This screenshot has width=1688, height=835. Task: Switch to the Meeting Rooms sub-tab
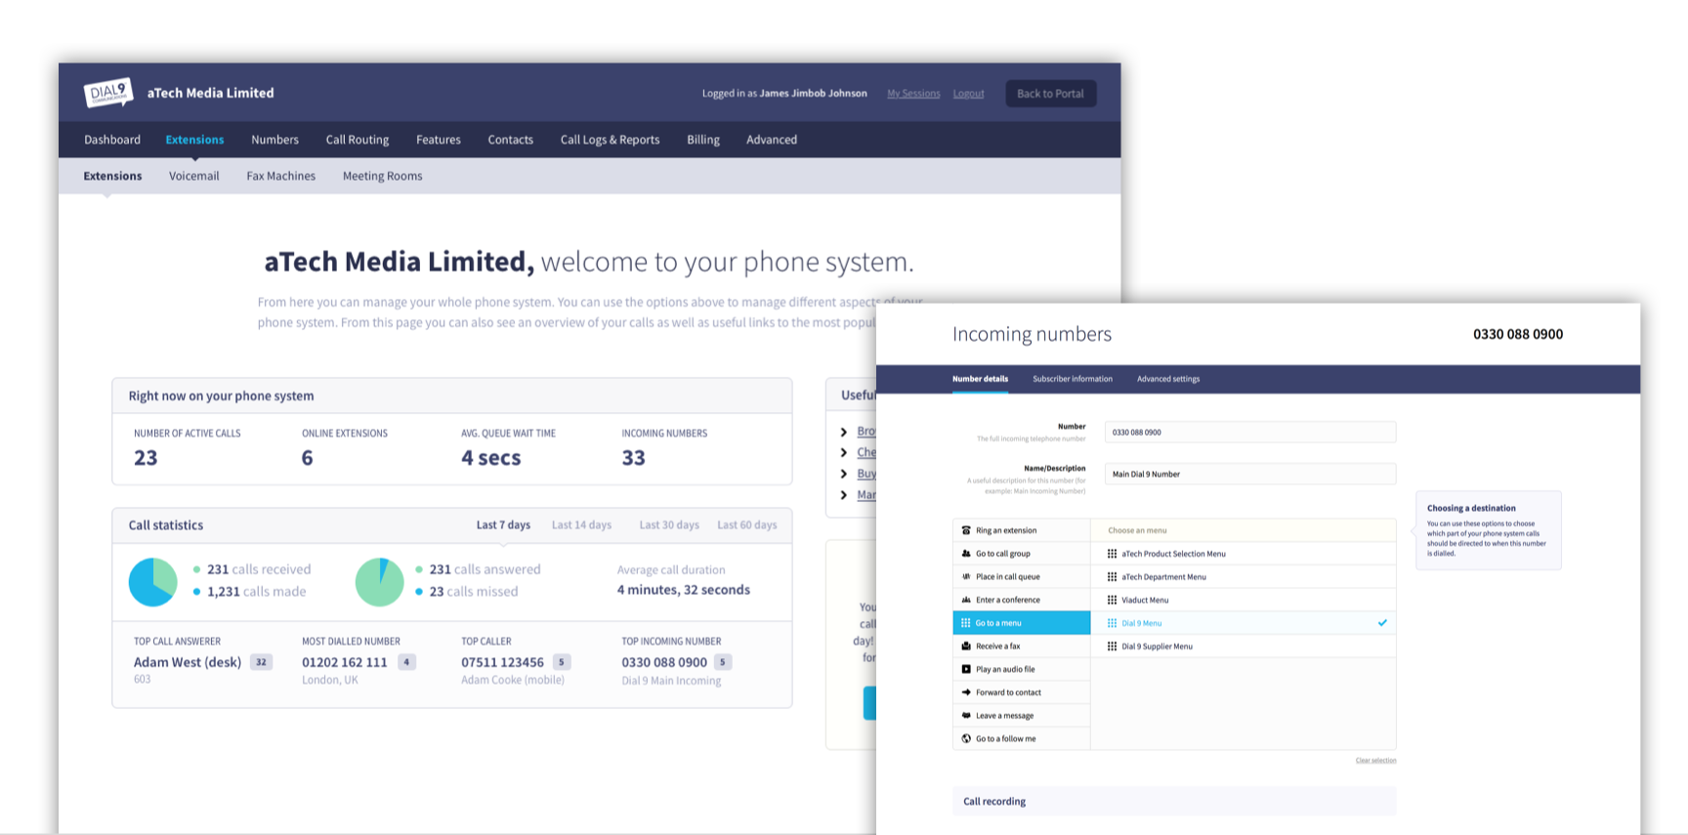point(383,176)
